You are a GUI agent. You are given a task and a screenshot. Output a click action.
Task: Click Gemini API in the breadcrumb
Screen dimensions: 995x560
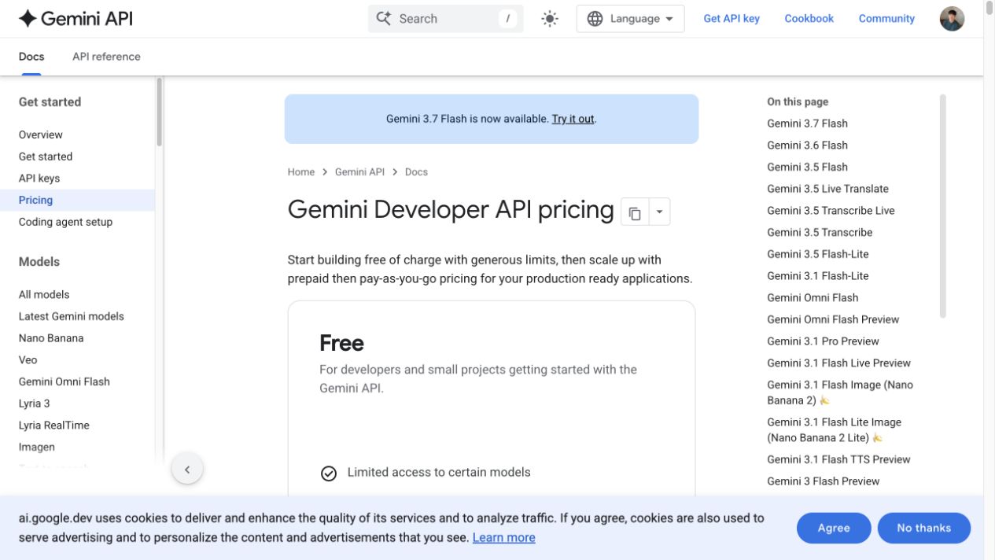359,171
